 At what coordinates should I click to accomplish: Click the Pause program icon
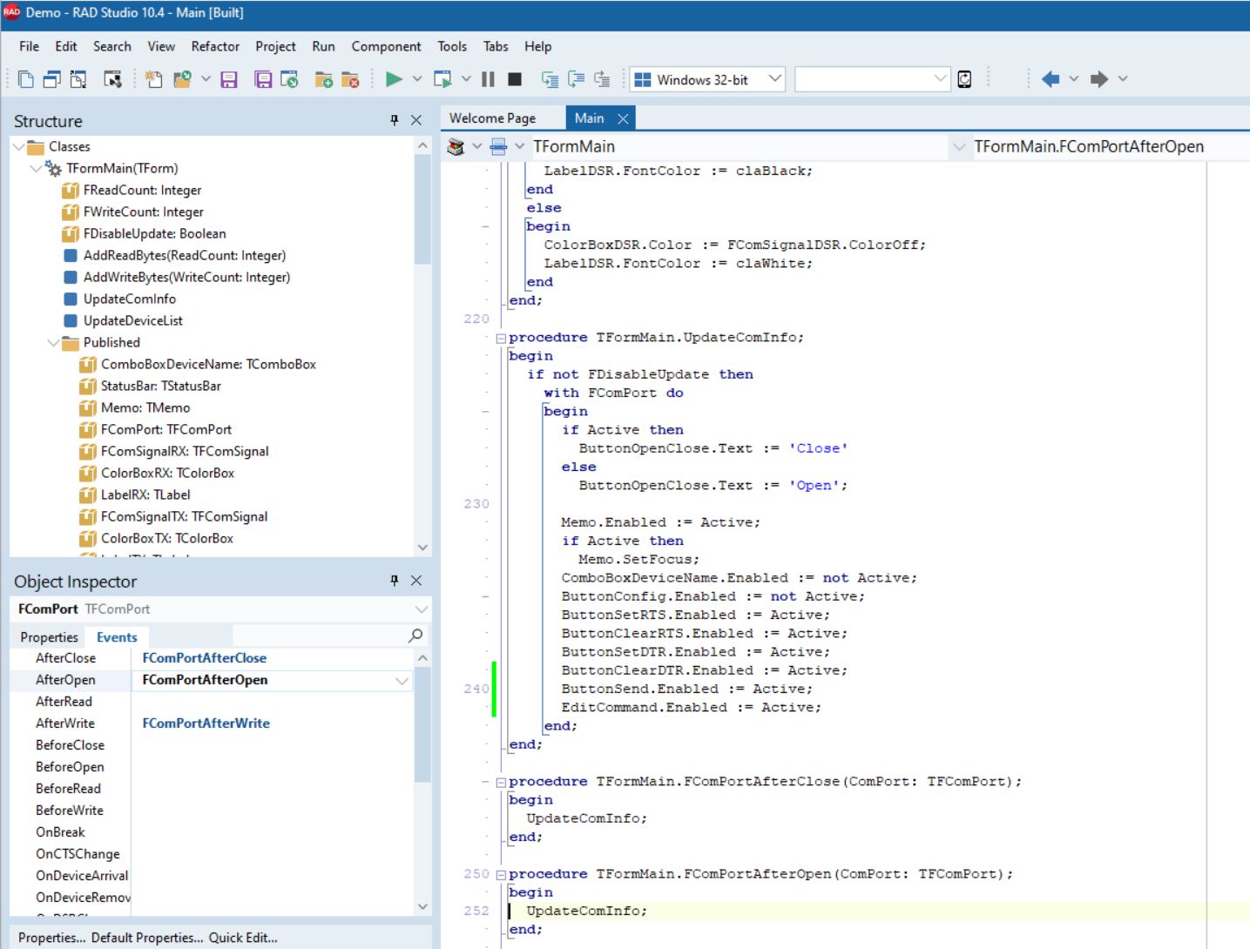[x=488, y=79]
